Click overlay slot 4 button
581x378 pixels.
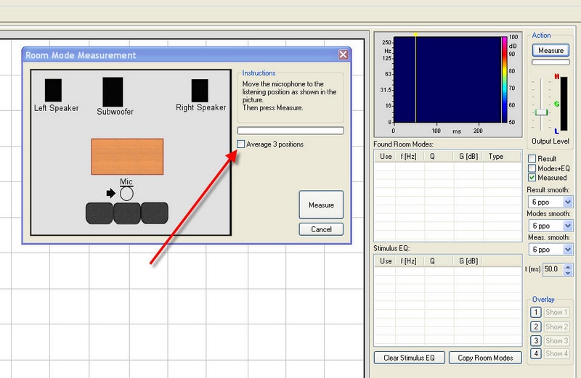tap(536, 353)
